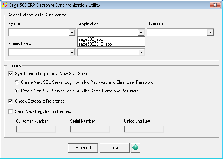Click the green help question mark icon
The height and width of the screenshot is (159, 223).
click(x=135, y=148)
